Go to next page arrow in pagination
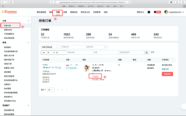The height and width of the screenshot is (116, 186). pyautogui.click(x=67, y=90)
